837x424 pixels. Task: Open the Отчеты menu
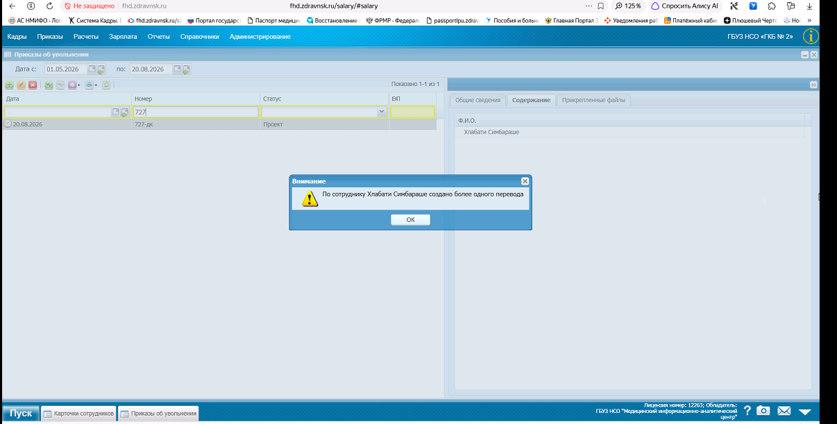(159, 36)
